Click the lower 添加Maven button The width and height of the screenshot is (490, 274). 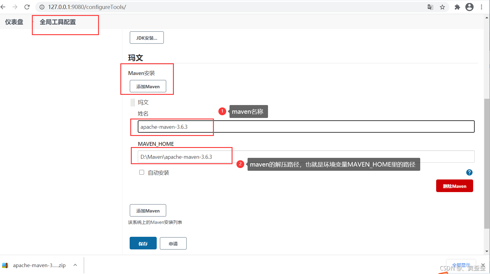148,211
